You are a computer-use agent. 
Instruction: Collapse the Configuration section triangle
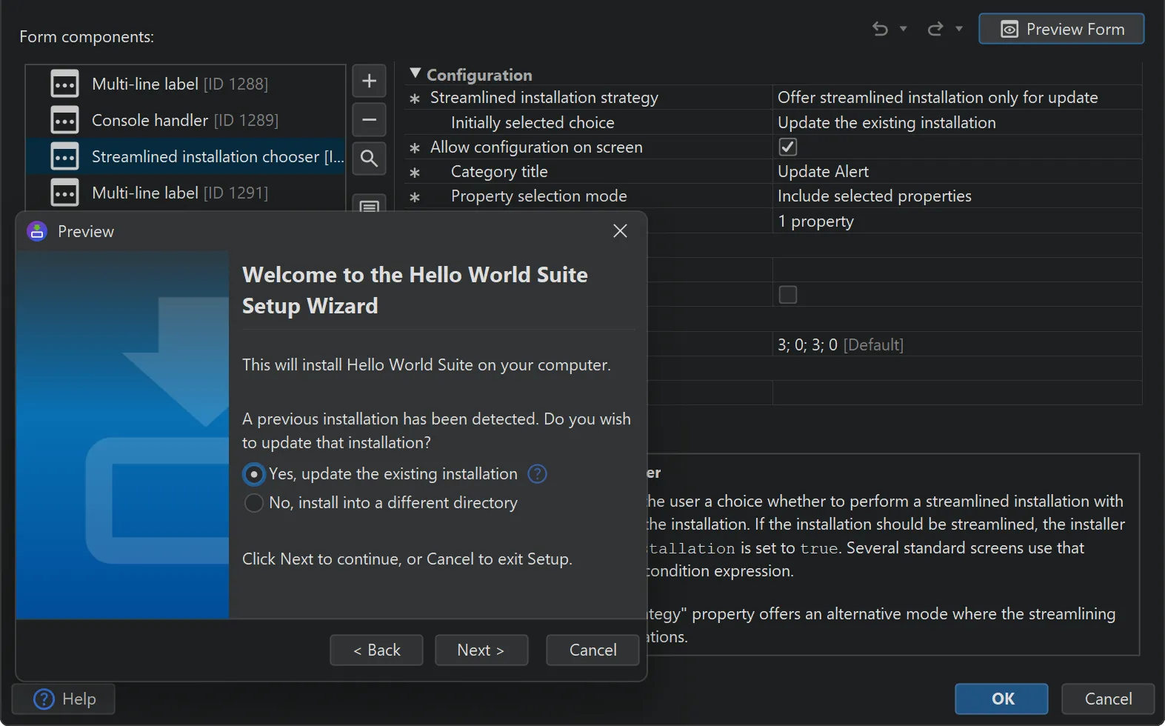pos(415,74)
